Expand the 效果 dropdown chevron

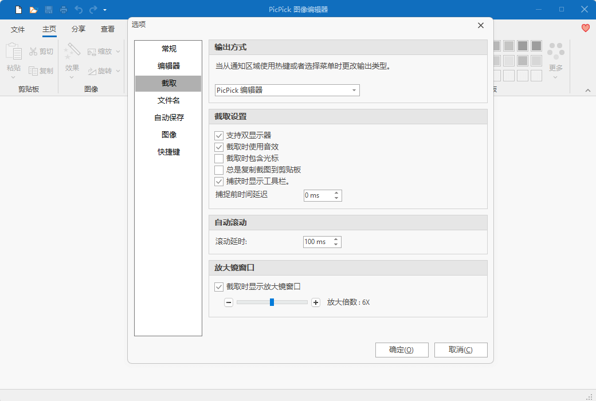click(72, 77)
